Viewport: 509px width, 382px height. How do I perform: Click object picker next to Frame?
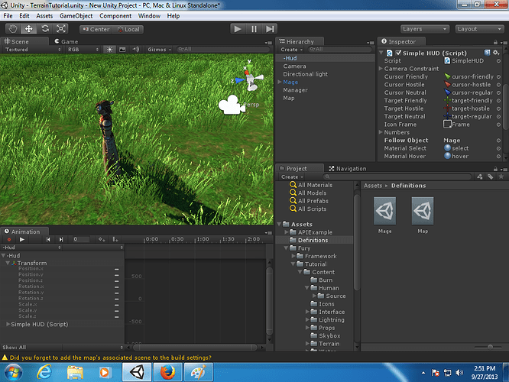point(498,125)
